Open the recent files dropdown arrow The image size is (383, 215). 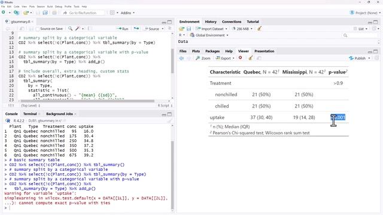[x=31, y=13]
